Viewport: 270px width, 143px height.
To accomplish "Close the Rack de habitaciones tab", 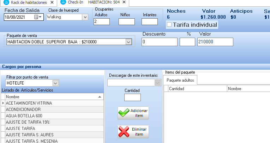I will [52, 2].
